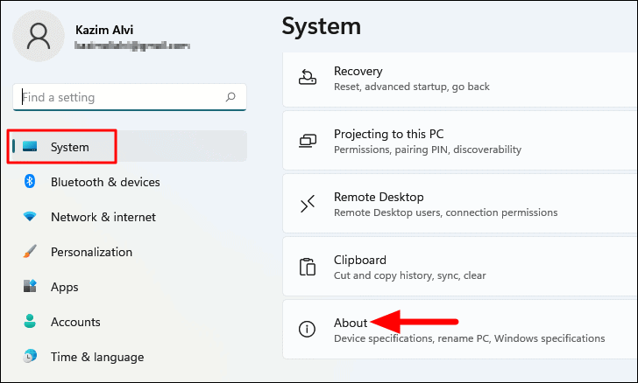Image resolution: width=638 pixels, height=383 pixels.
Task: Click 'Permissions, pairing PIN, discoverability' text
Action: 428,150
